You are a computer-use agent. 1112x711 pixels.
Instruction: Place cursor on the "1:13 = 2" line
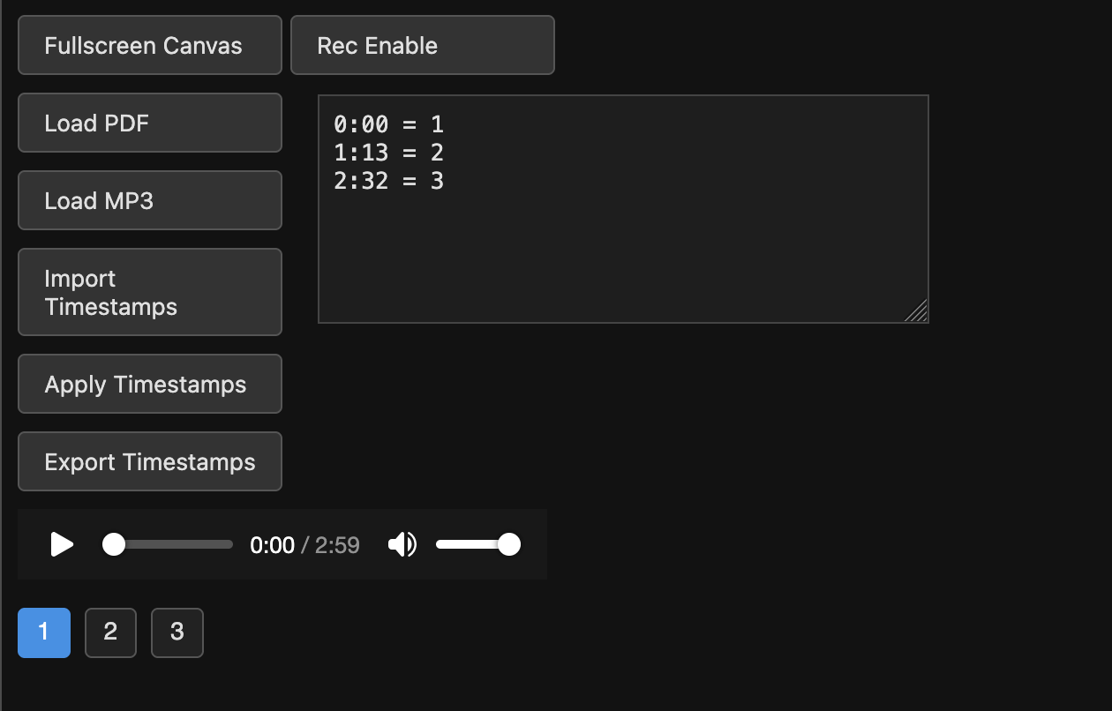coord(389,153)
